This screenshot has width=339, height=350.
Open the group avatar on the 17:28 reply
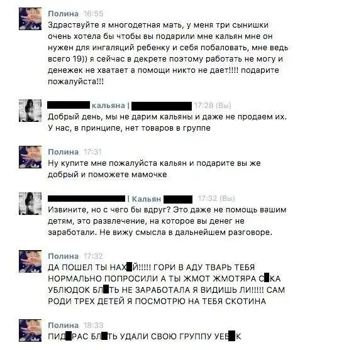(30, 111)
